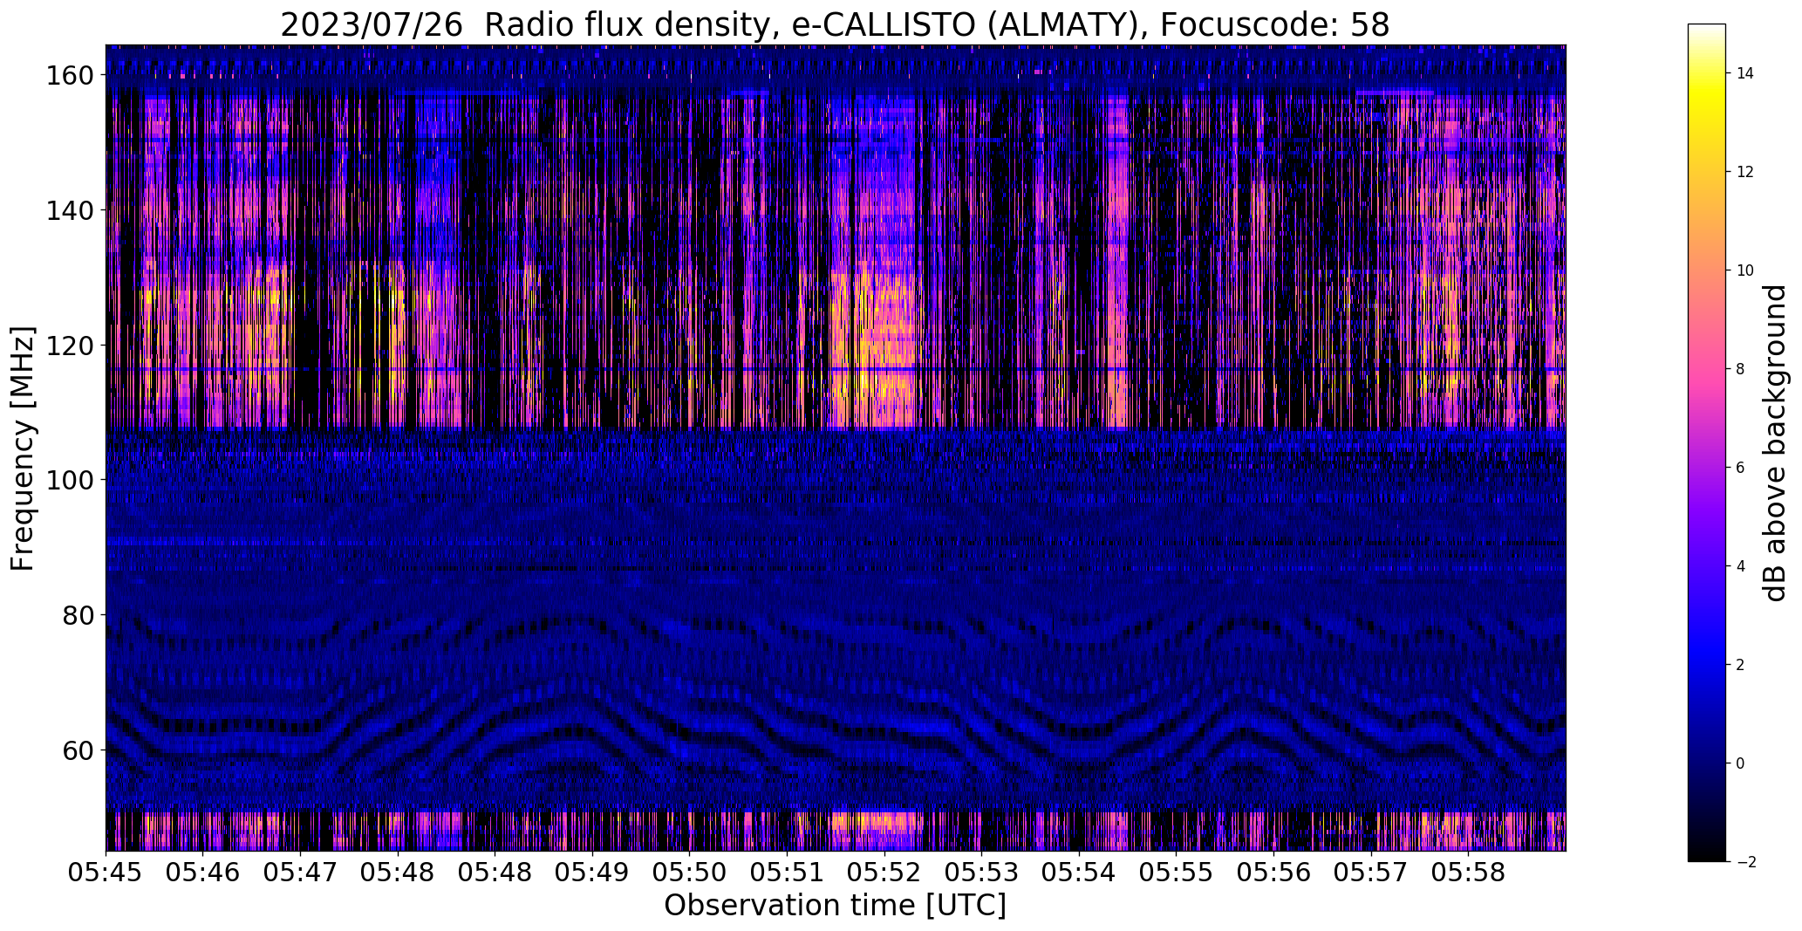Select the "Frequency [MHz]" y-axis label
The width and height of the screenshot is (1802, 931).
23,448
